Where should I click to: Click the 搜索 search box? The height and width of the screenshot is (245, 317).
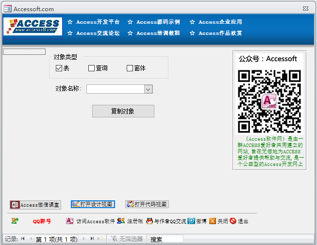click(x=166, y=239)
